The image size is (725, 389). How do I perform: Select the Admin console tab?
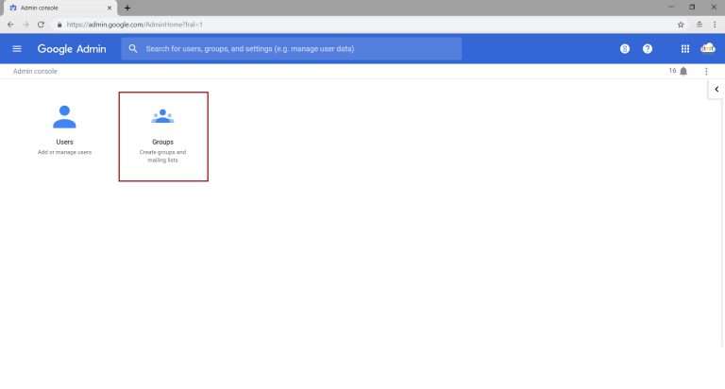(60, 8)
